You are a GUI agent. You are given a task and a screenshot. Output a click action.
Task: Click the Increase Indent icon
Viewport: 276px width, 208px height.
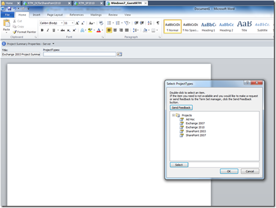click(142, 23)
